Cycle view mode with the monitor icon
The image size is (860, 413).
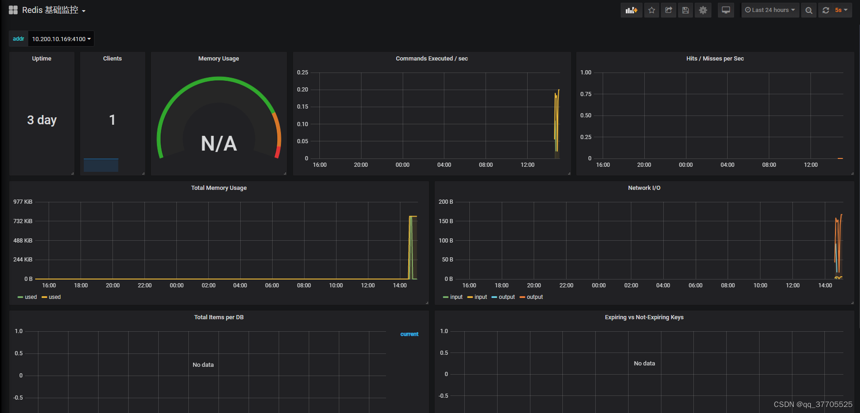pyautogui.click(x=726, y=10)
